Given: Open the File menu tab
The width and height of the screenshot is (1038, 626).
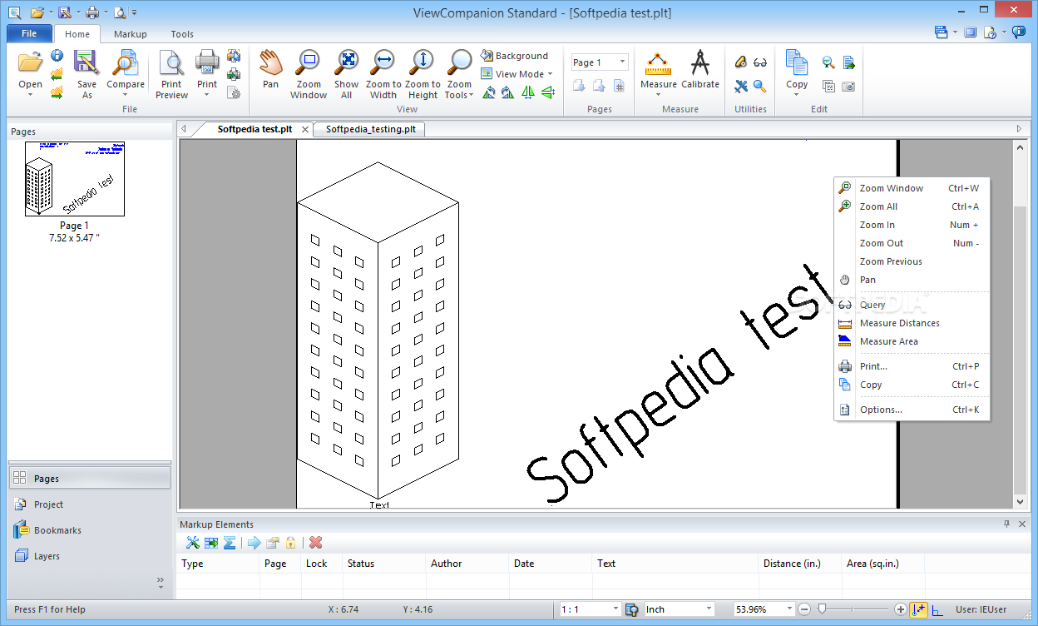Looking at the screenshot, I should 29,34.
